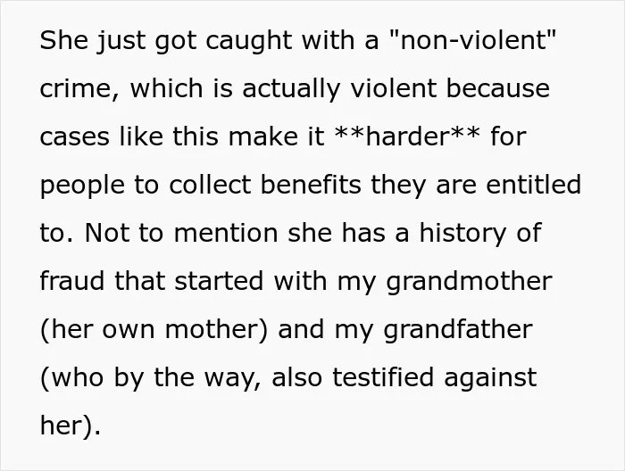Screen dimensions: 625x471
Task: Click the word "history"
Action: 462,234
